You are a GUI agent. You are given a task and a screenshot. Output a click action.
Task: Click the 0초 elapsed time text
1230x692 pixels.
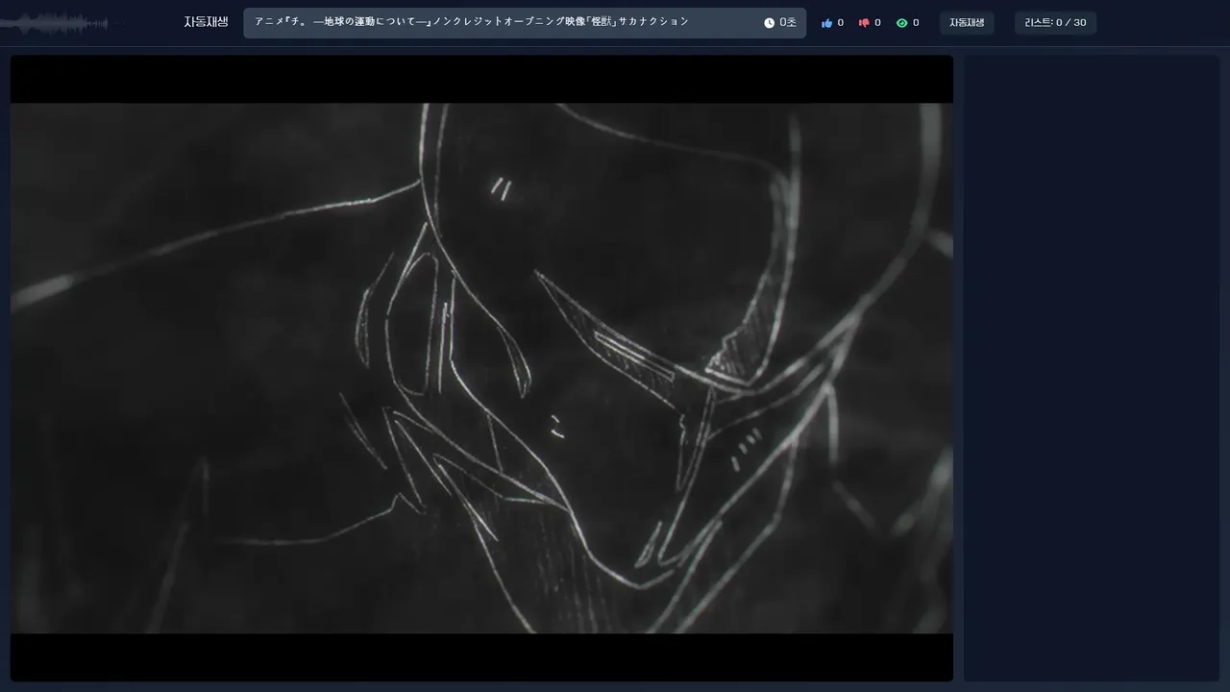788,22
